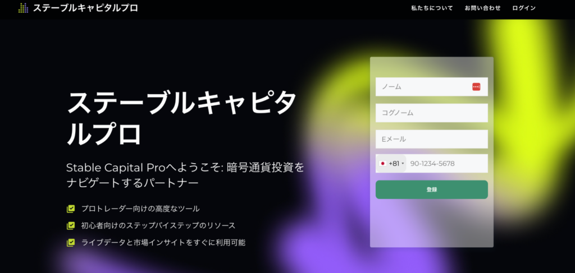The width and height of the screenshot is (575, 273).
Task: Click the Stable Capital Pro logo icon
Action: click(x=23, y=8)
